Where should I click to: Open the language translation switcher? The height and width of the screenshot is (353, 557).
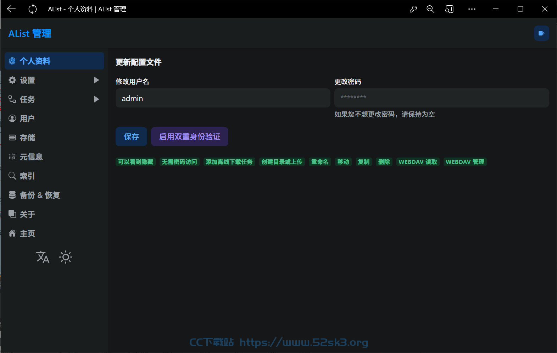coord(43,257)
